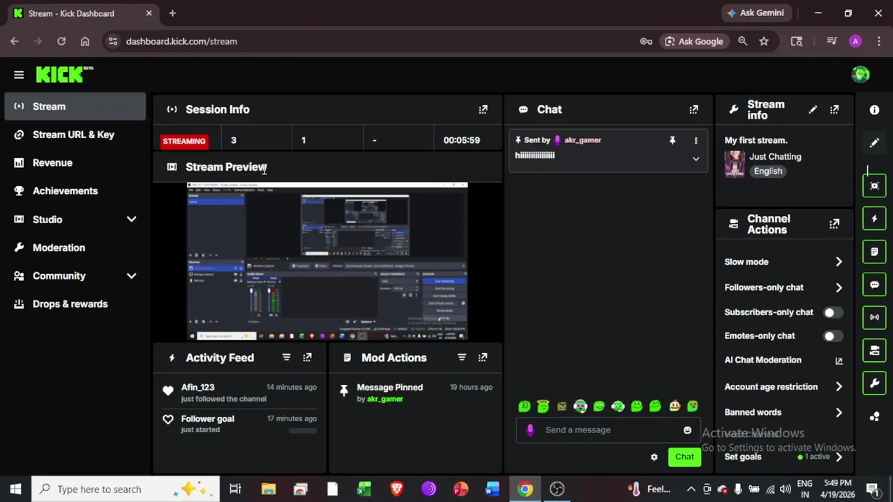Screen dimensions: 893x502
Task: Open the Revenue page
Action: [75, 162]
